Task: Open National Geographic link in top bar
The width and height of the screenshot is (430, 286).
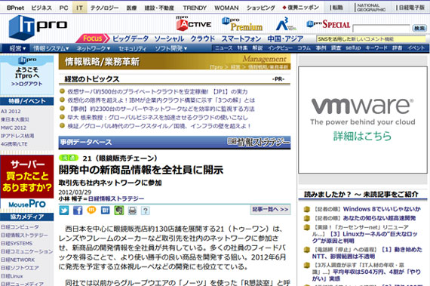Action: (371, 8)
